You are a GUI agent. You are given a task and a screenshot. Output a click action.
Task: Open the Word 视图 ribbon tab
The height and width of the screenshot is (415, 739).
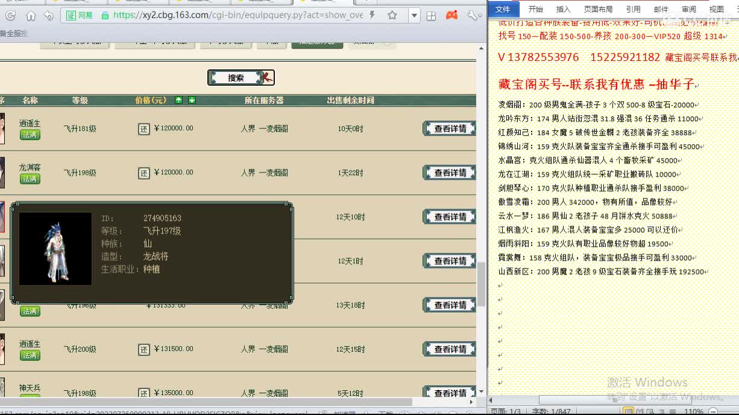(717, 9)
